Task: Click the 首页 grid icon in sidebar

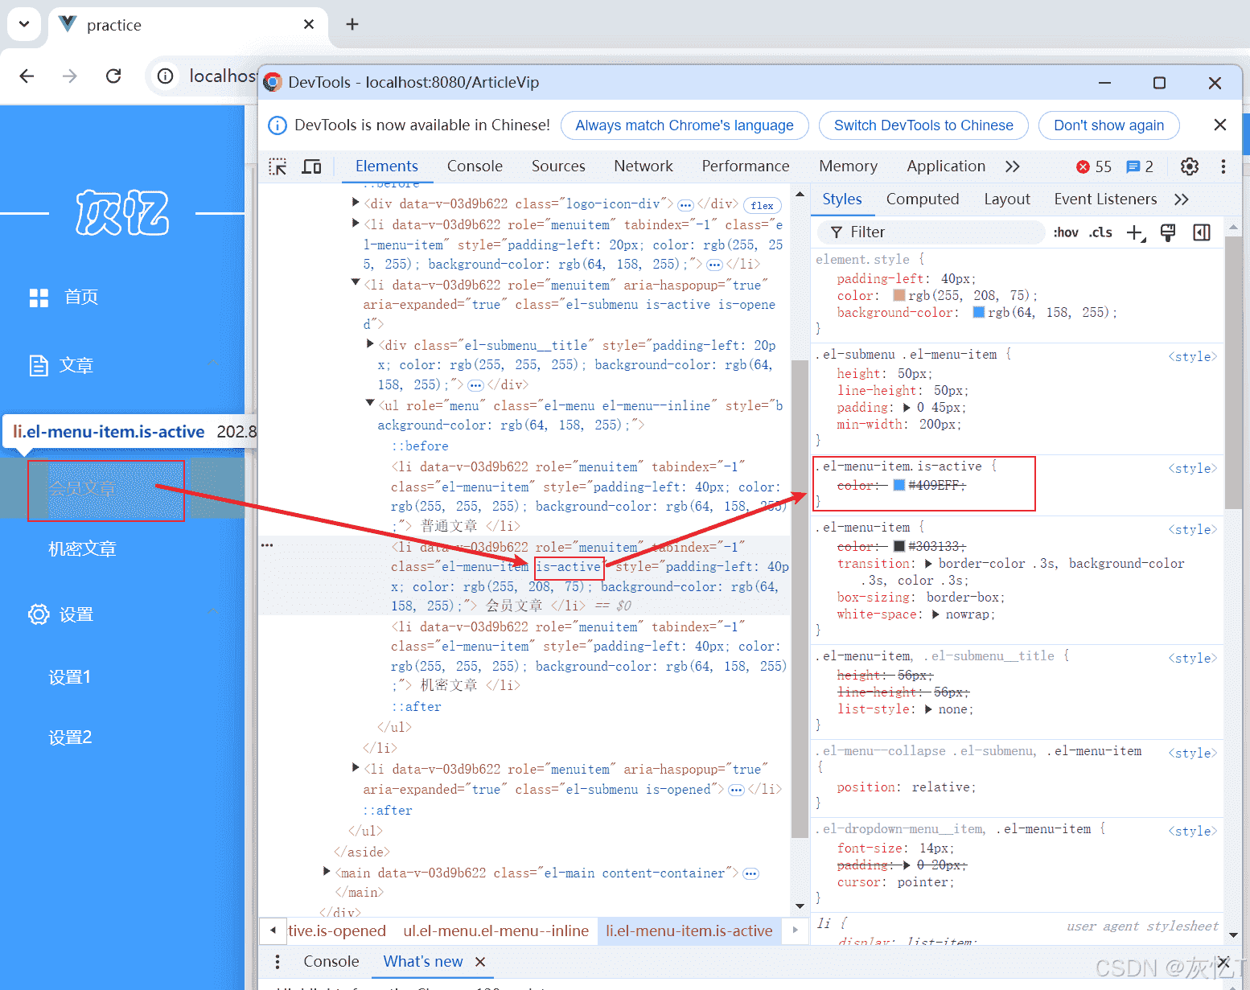Action: click(x=39, y=298)
